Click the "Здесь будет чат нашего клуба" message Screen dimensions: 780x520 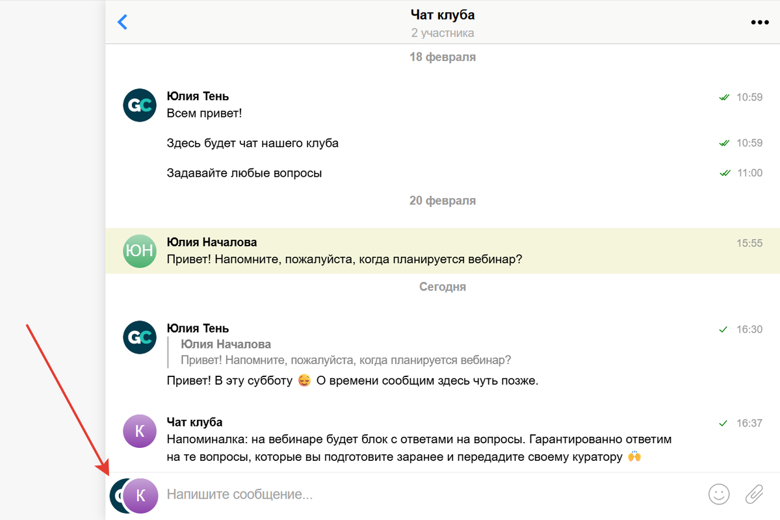[252, 143]
